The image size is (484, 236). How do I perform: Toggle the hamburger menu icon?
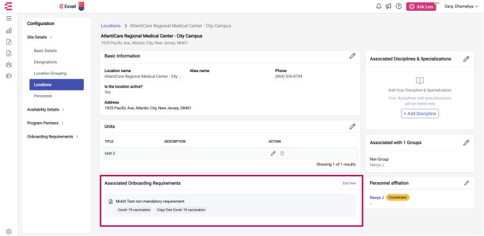pos(8,18)
